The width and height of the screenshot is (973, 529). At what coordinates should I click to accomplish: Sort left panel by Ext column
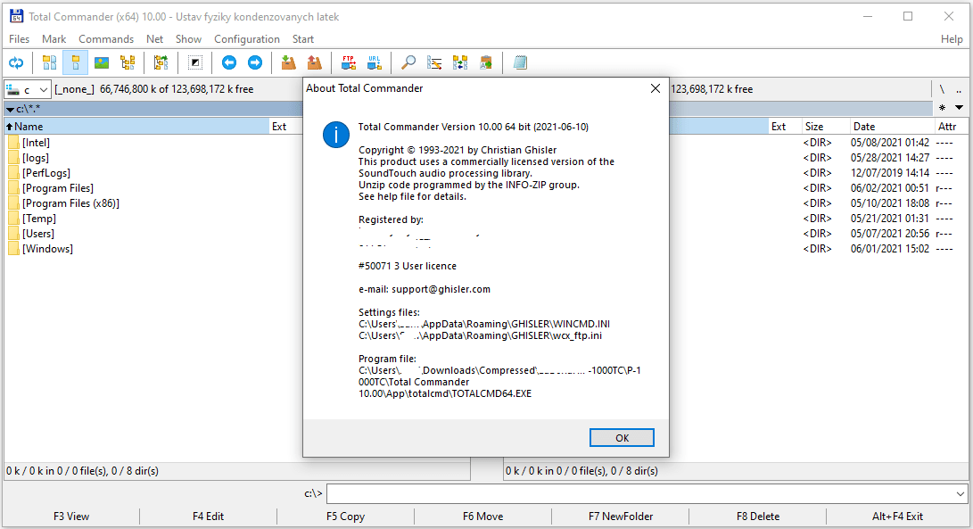pos(285,127)
